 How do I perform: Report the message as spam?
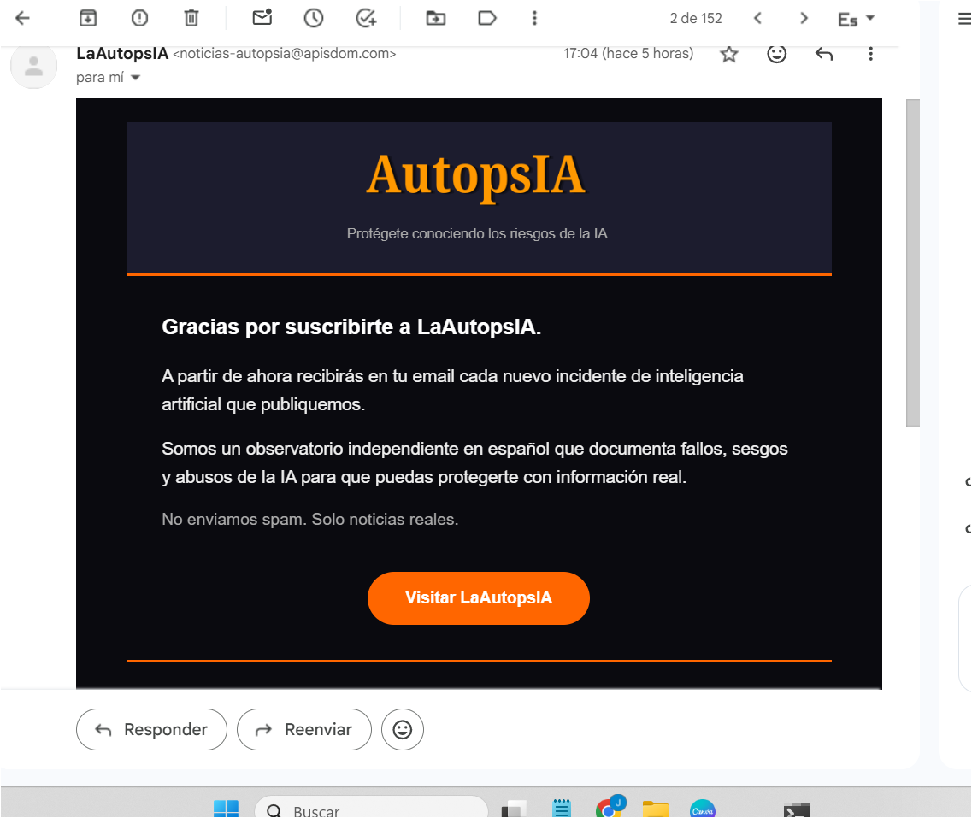(x=138, y=17)
